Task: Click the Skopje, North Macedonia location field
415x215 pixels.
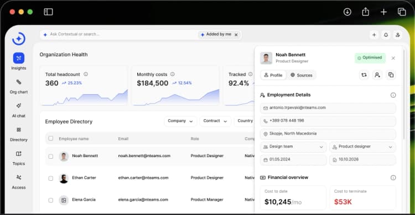Action: (328, 134)
